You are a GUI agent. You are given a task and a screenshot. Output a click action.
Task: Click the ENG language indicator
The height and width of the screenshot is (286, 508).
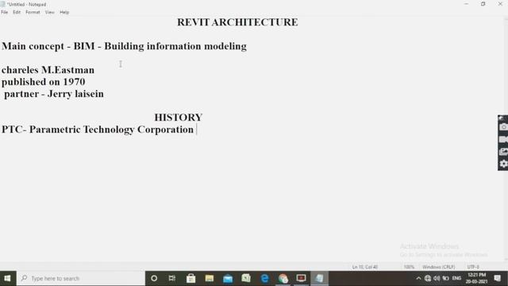tap(456, 278)
